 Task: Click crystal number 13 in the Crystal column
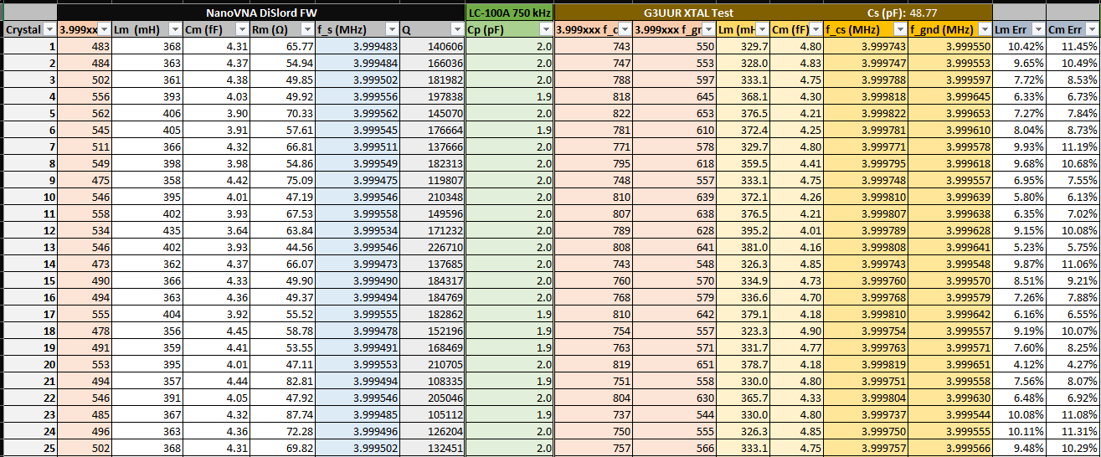tap(29, 248)
